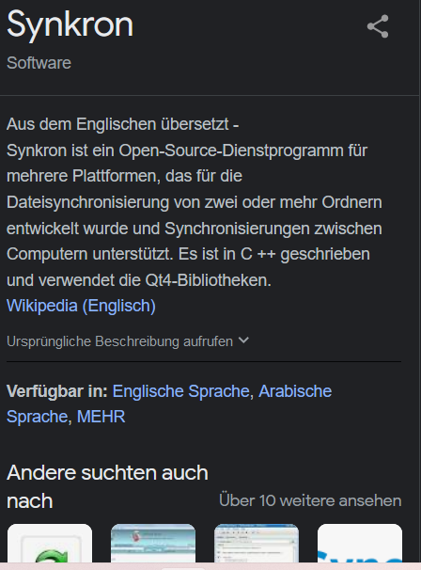Click the Andere suchten auch nach heading
Viewport: 421px width, 570px height.
[x=107, y=486]
